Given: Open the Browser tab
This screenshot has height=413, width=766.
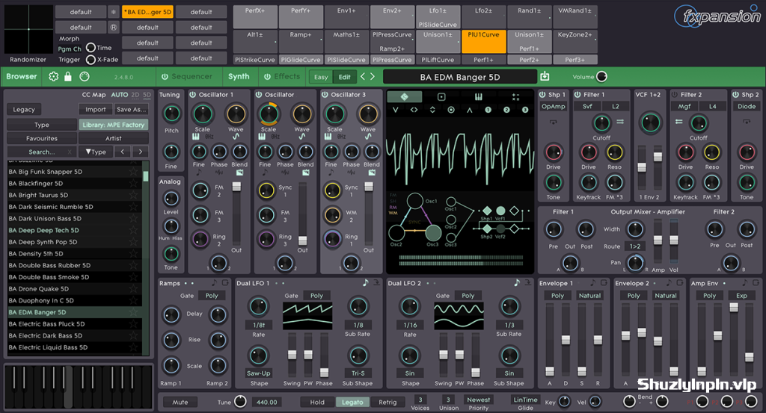Looking at the screenshot, I should pyautogui.click(x=22, y=77).
